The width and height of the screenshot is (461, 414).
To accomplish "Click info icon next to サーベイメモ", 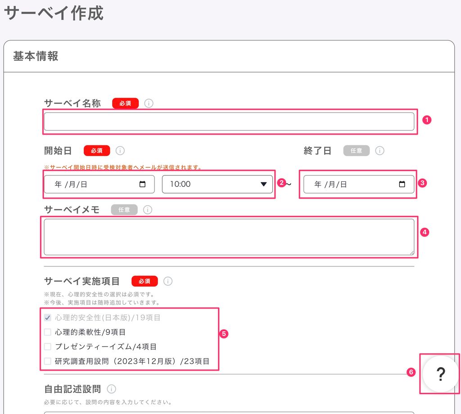I will point(148,210).
